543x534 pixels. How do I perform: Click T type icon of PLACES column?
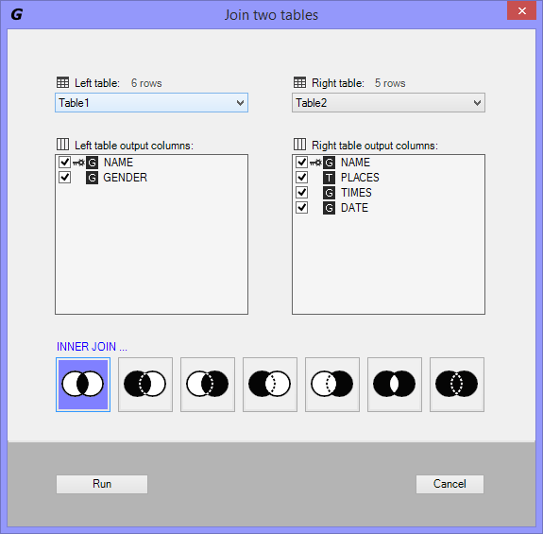329,178
